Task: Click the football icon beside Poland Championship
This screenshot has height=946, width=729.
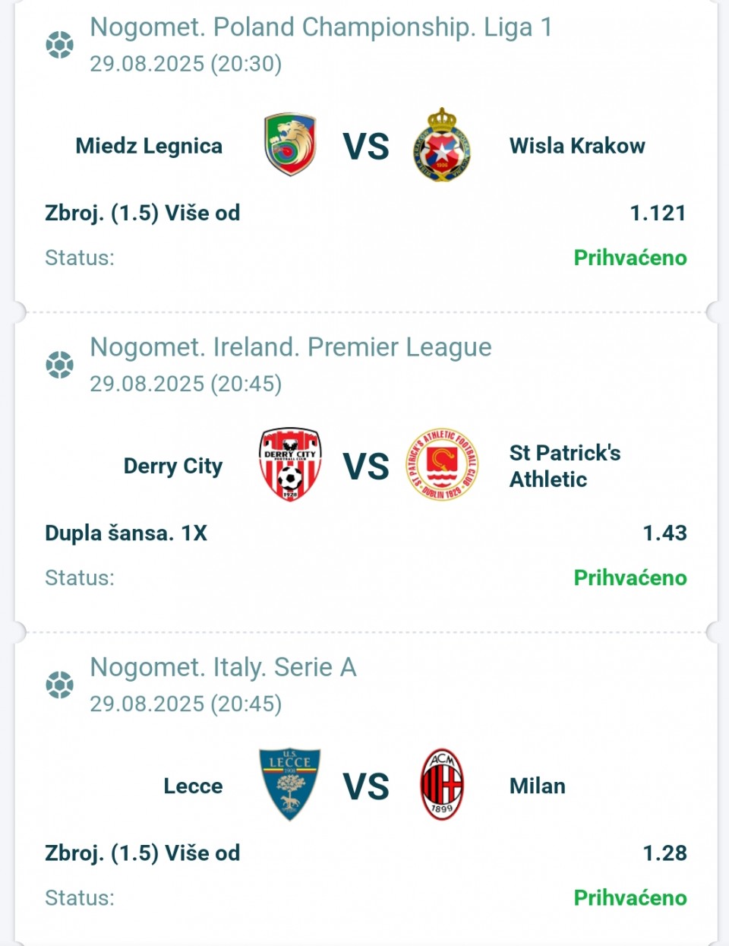Action: pyautogui.click(x=60, y=45)
